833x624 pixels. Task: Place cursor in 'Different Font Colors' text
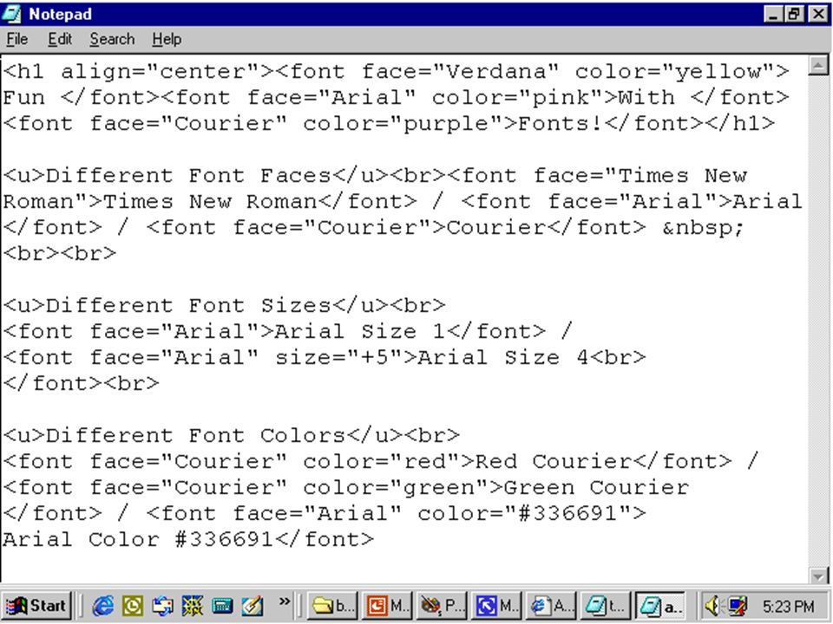point(195,435)
